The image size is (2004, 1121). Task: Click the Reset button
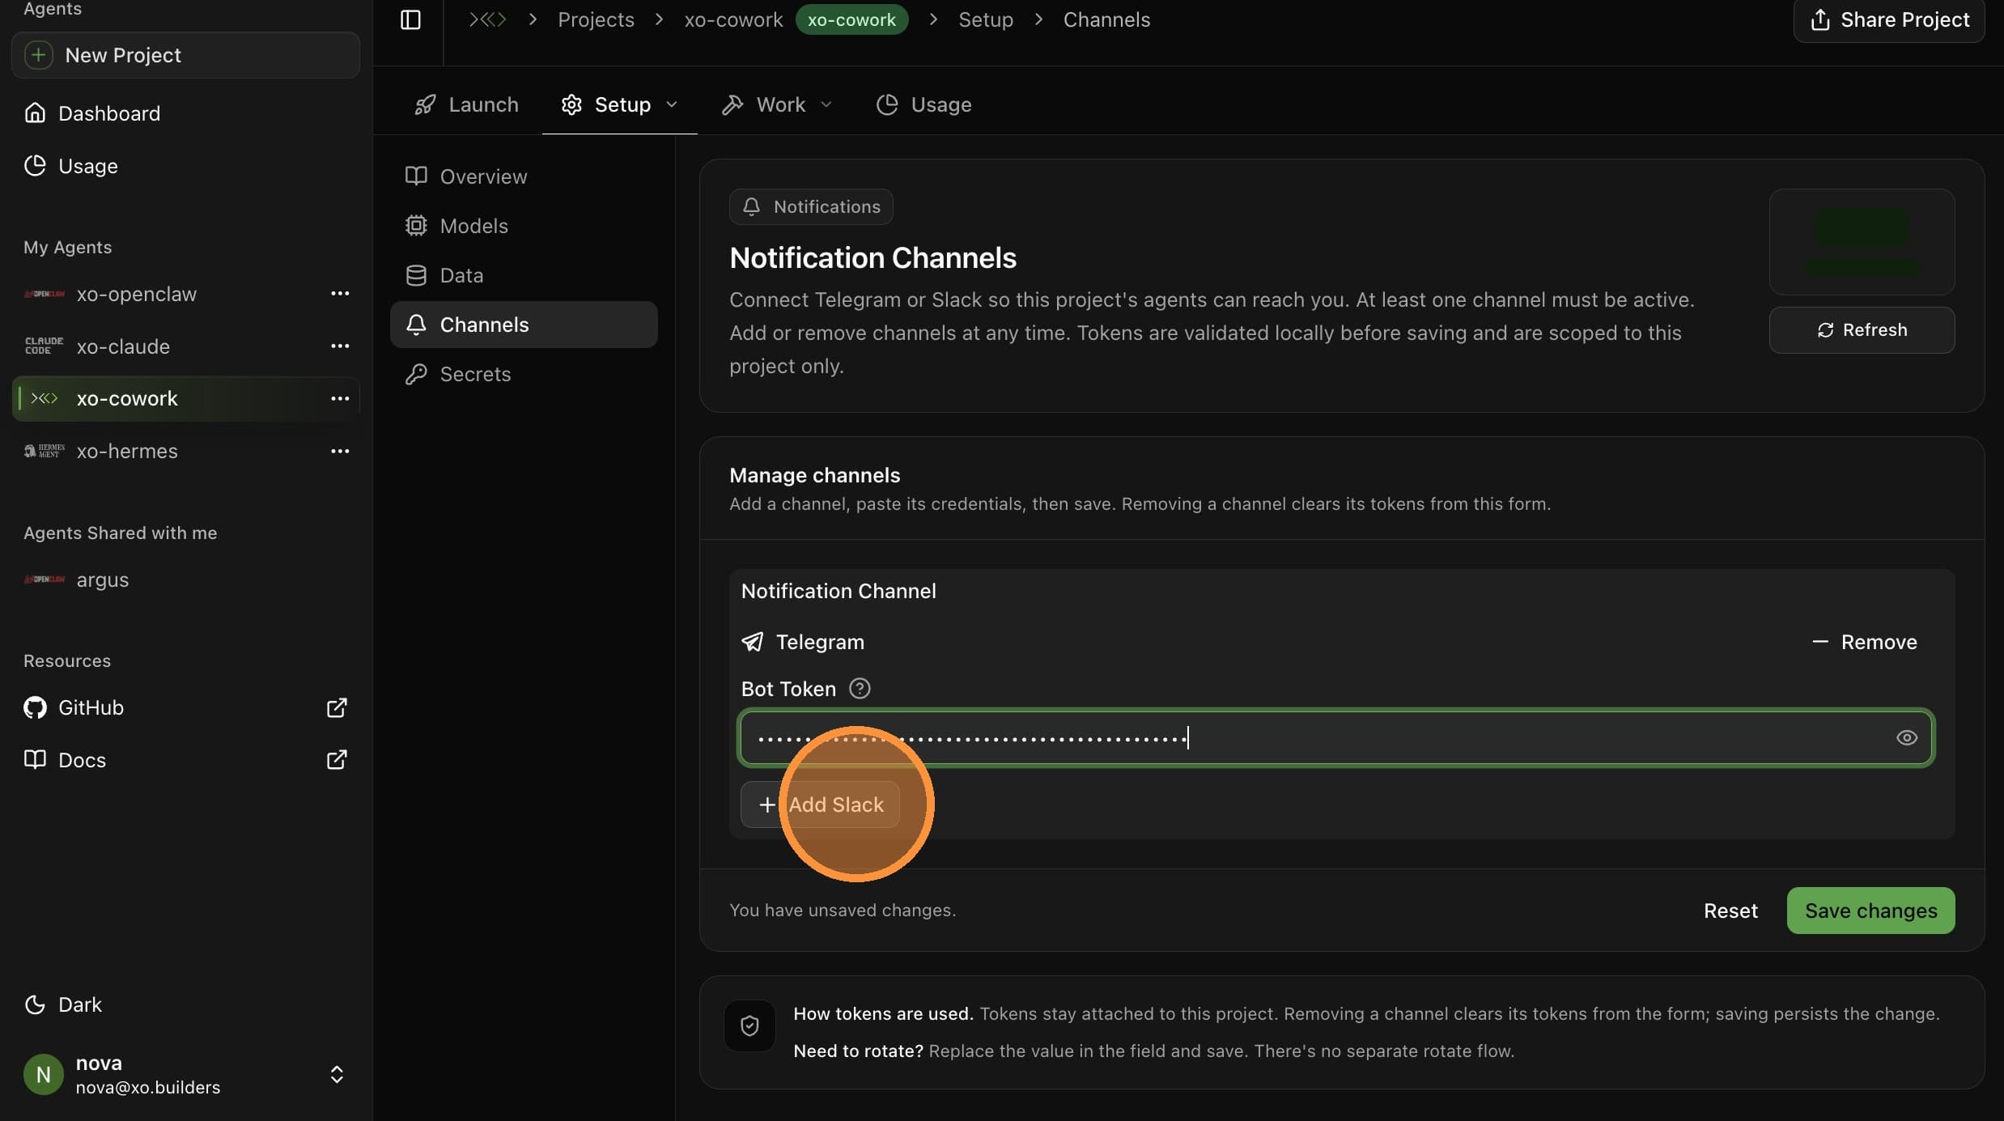pos(1730,911)
